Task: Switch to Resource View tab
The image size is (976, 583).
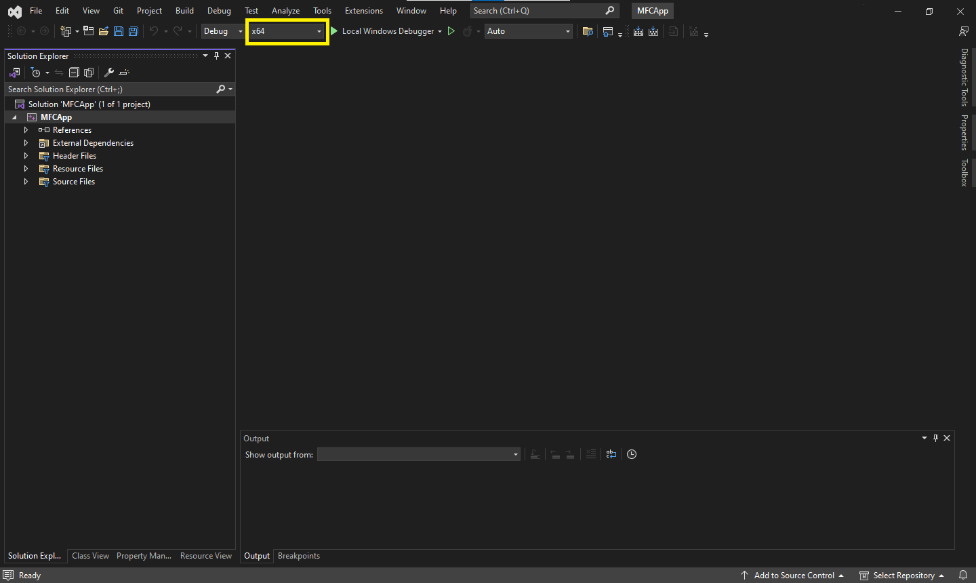Action: click(x=206, y=556)
